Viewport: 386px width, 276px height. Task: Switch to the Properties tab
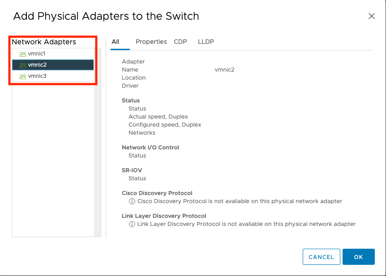[x=151, y=42]
